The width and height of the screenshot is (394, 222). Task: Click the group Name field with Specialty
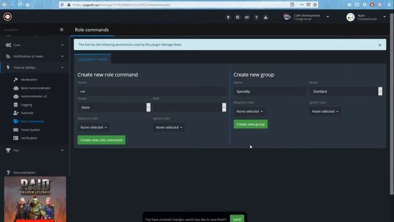[x=270, y=91]
